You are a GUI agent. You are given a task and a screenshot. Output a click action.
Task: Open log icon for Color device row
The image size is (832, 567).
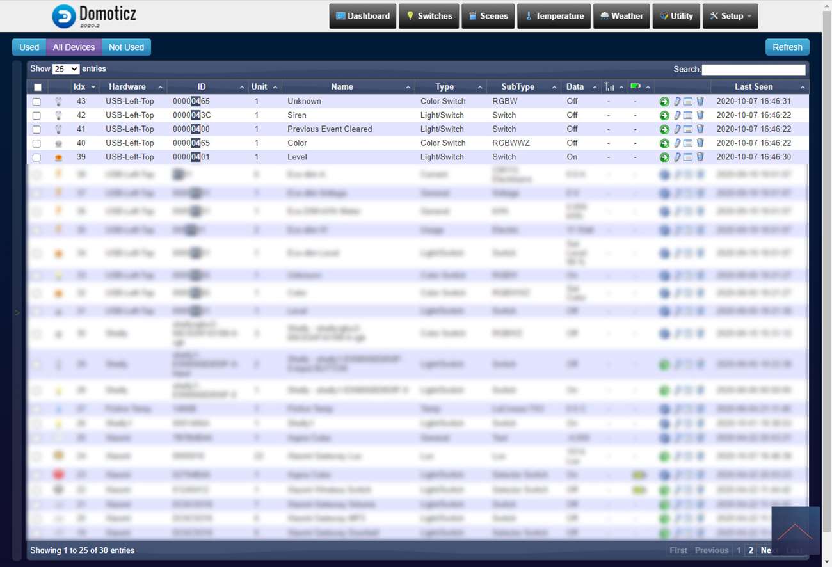click(x=688, y=143)
